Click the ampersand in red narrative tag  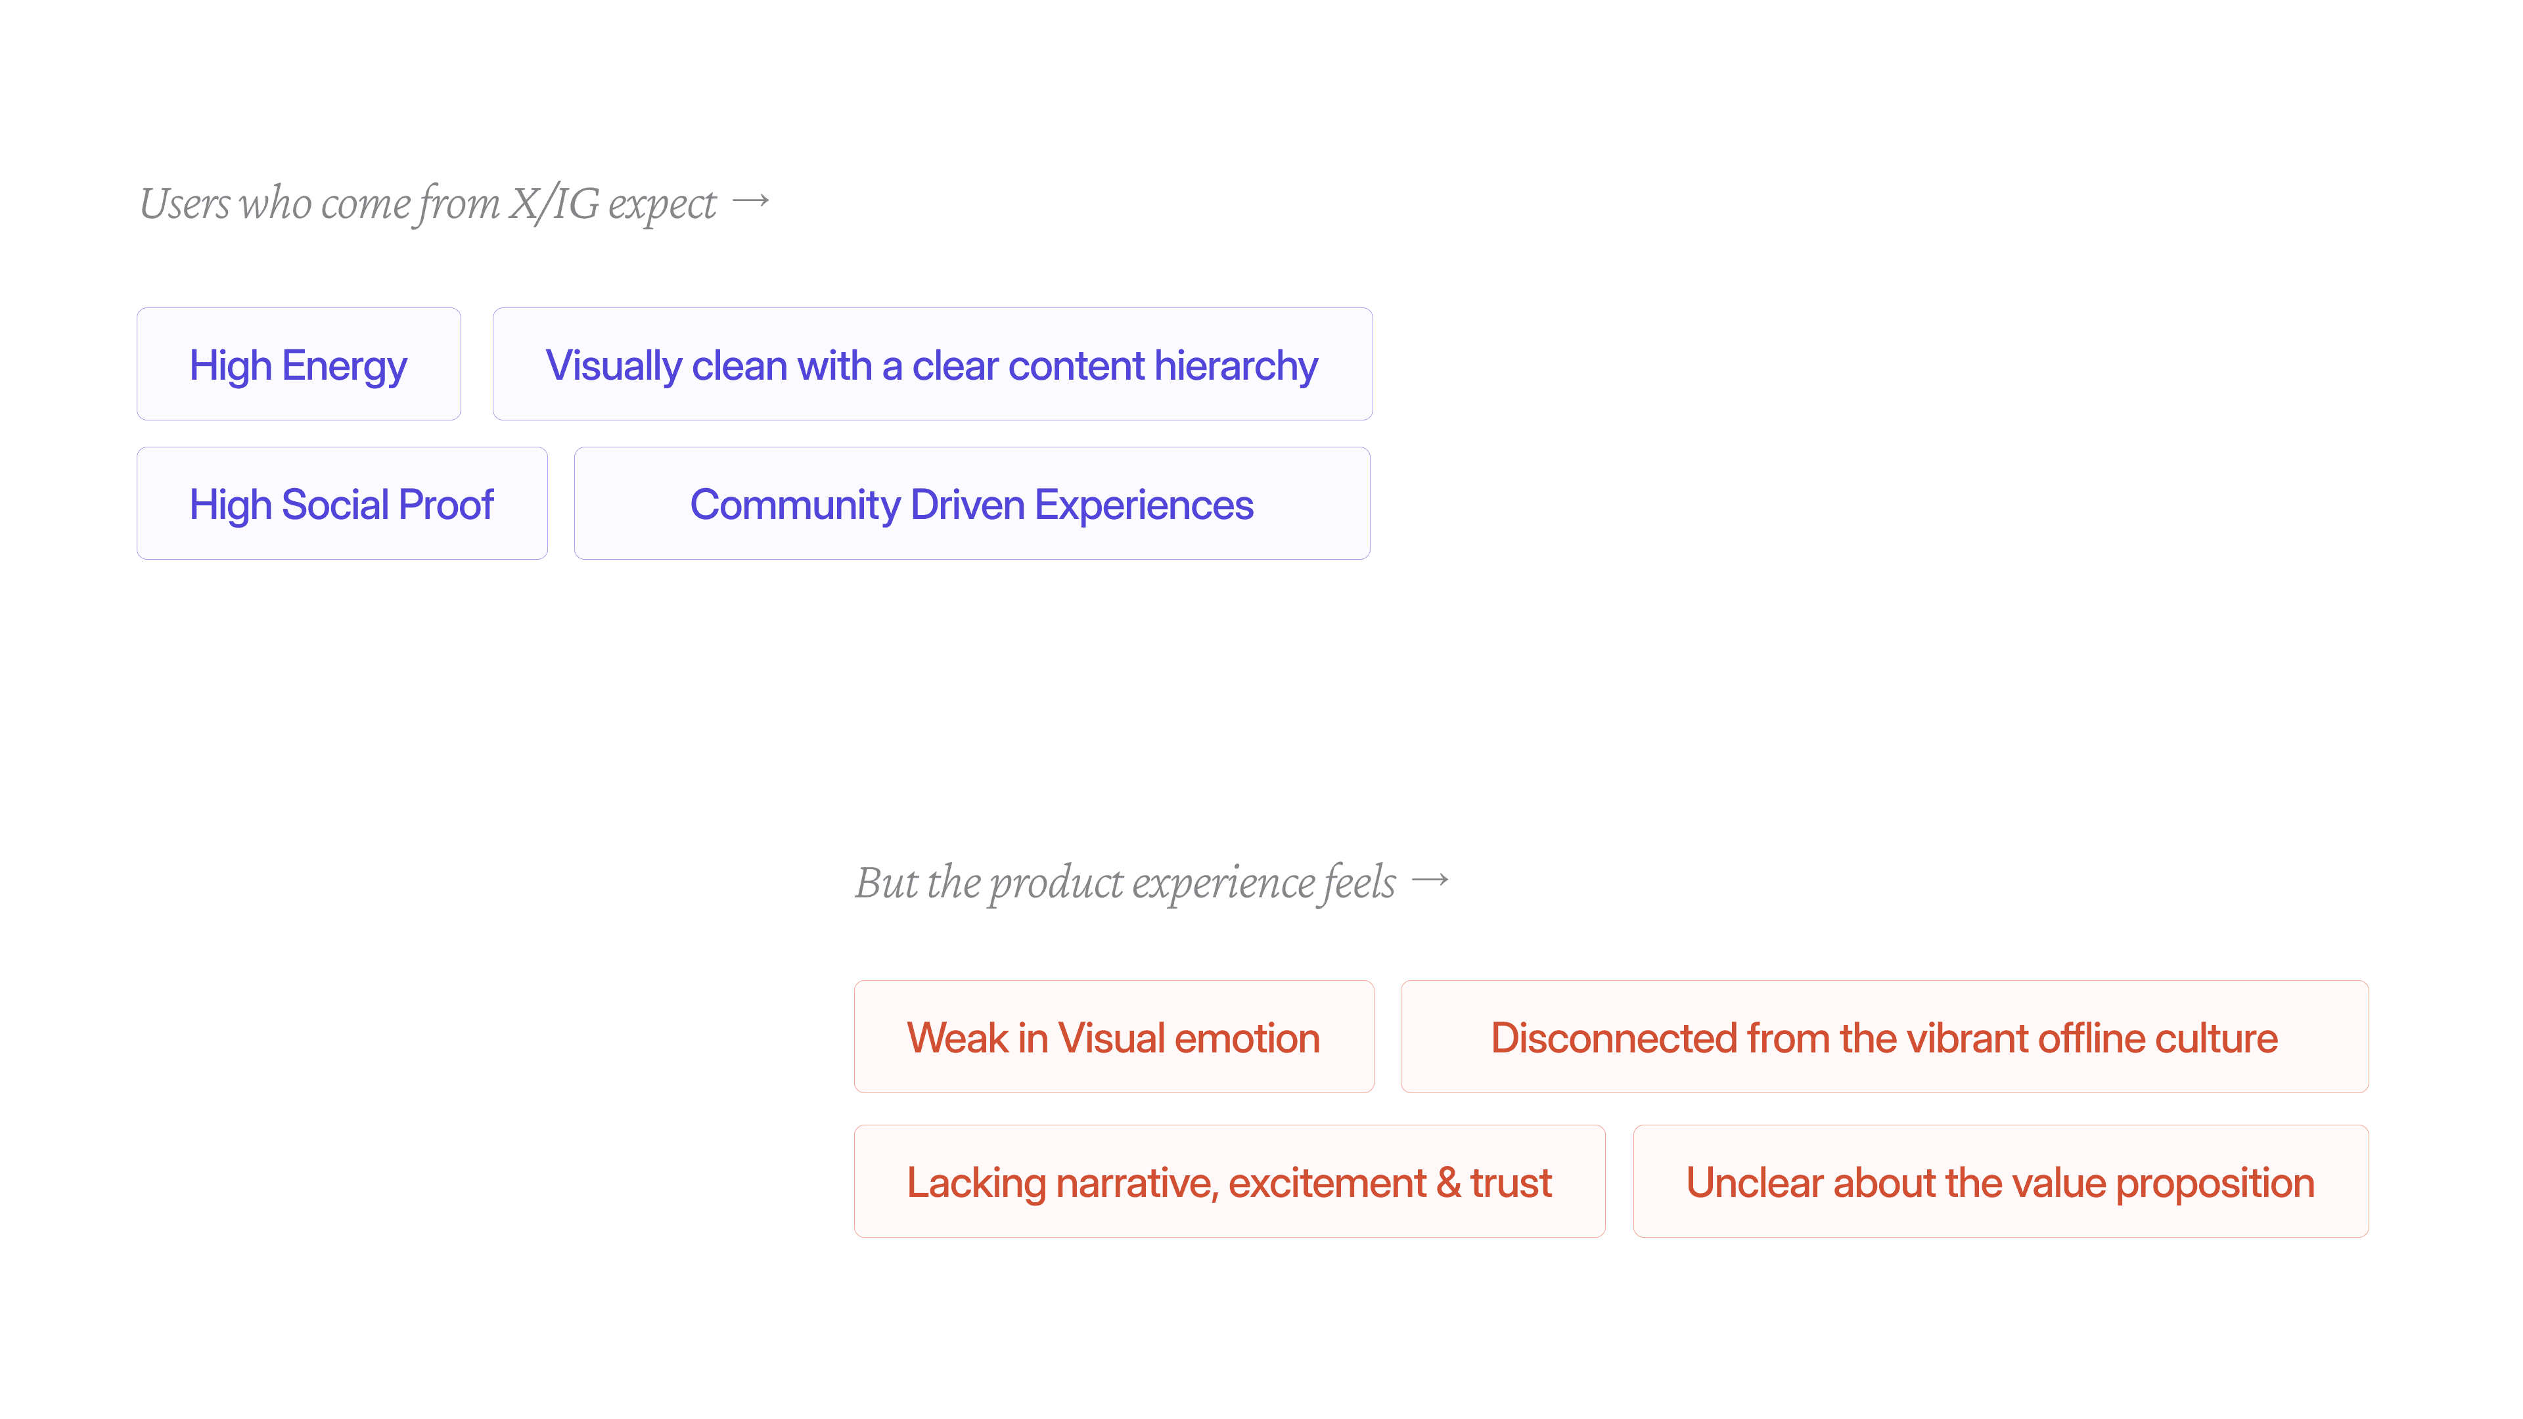click(x=1449, y=1183)
